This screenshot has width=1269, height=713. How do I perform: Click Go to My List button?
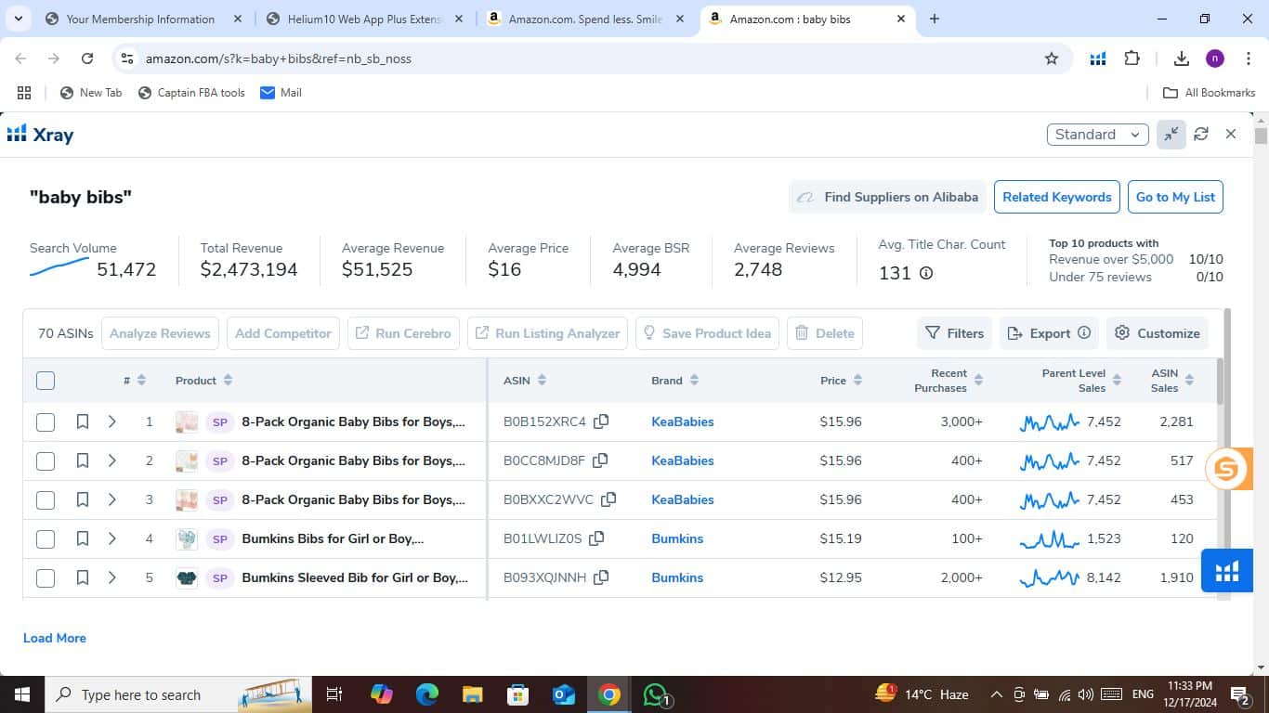[x=1175, y=197]
